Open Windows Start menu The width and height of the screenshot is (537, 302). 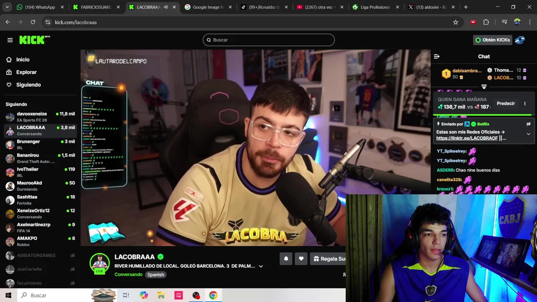coord(8,295)
